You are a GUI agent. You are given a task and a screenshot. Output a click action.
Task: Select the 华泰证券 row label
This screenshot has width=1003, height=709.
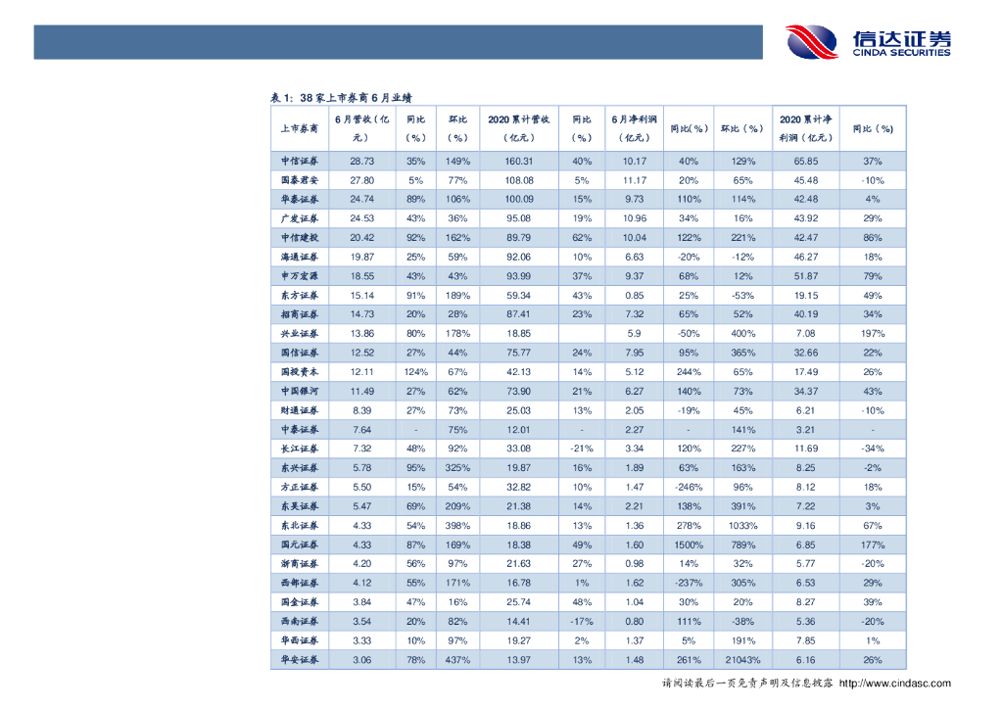[x=299, y=200]
